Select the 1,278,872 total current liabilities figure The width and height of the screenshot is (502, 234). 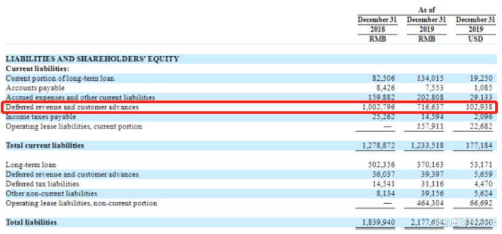tap(379, 145)
